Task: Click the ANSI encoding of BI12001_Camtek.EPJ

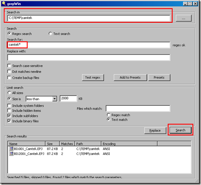Action: pyautogui.click(x=106, y=154)
